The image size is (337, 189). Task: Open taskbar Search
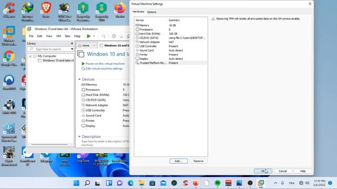pos(87,183)
